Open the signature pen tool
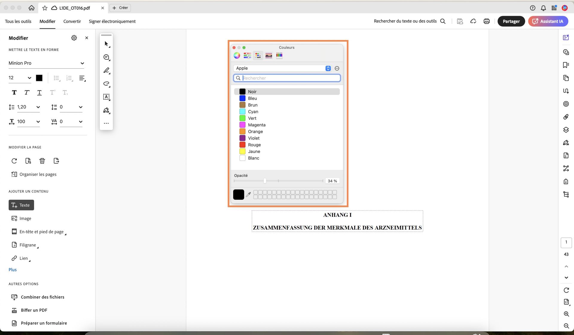574x335 pixels. (106, 110)
